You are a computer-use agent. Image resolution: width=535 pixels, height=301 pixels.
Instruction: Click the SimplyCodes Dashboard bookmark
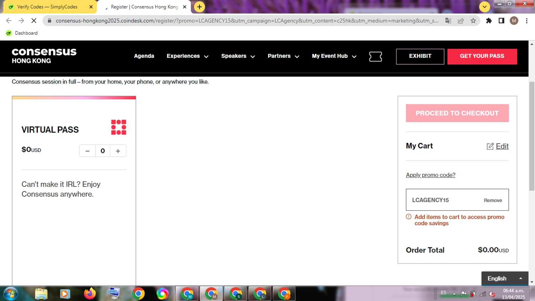click(22, 33)
